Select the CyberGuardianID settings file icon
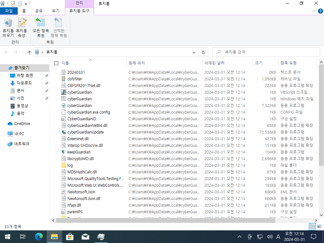 point(64,119)
